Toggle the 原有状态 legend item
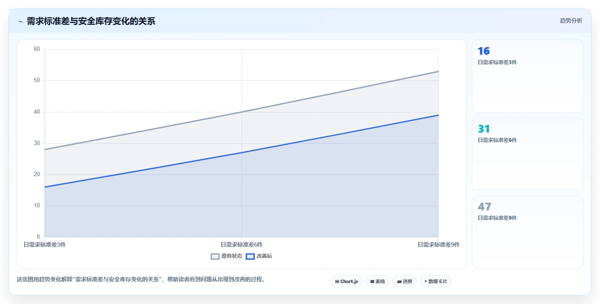This screenshot has height=304, width=600. 226,256
